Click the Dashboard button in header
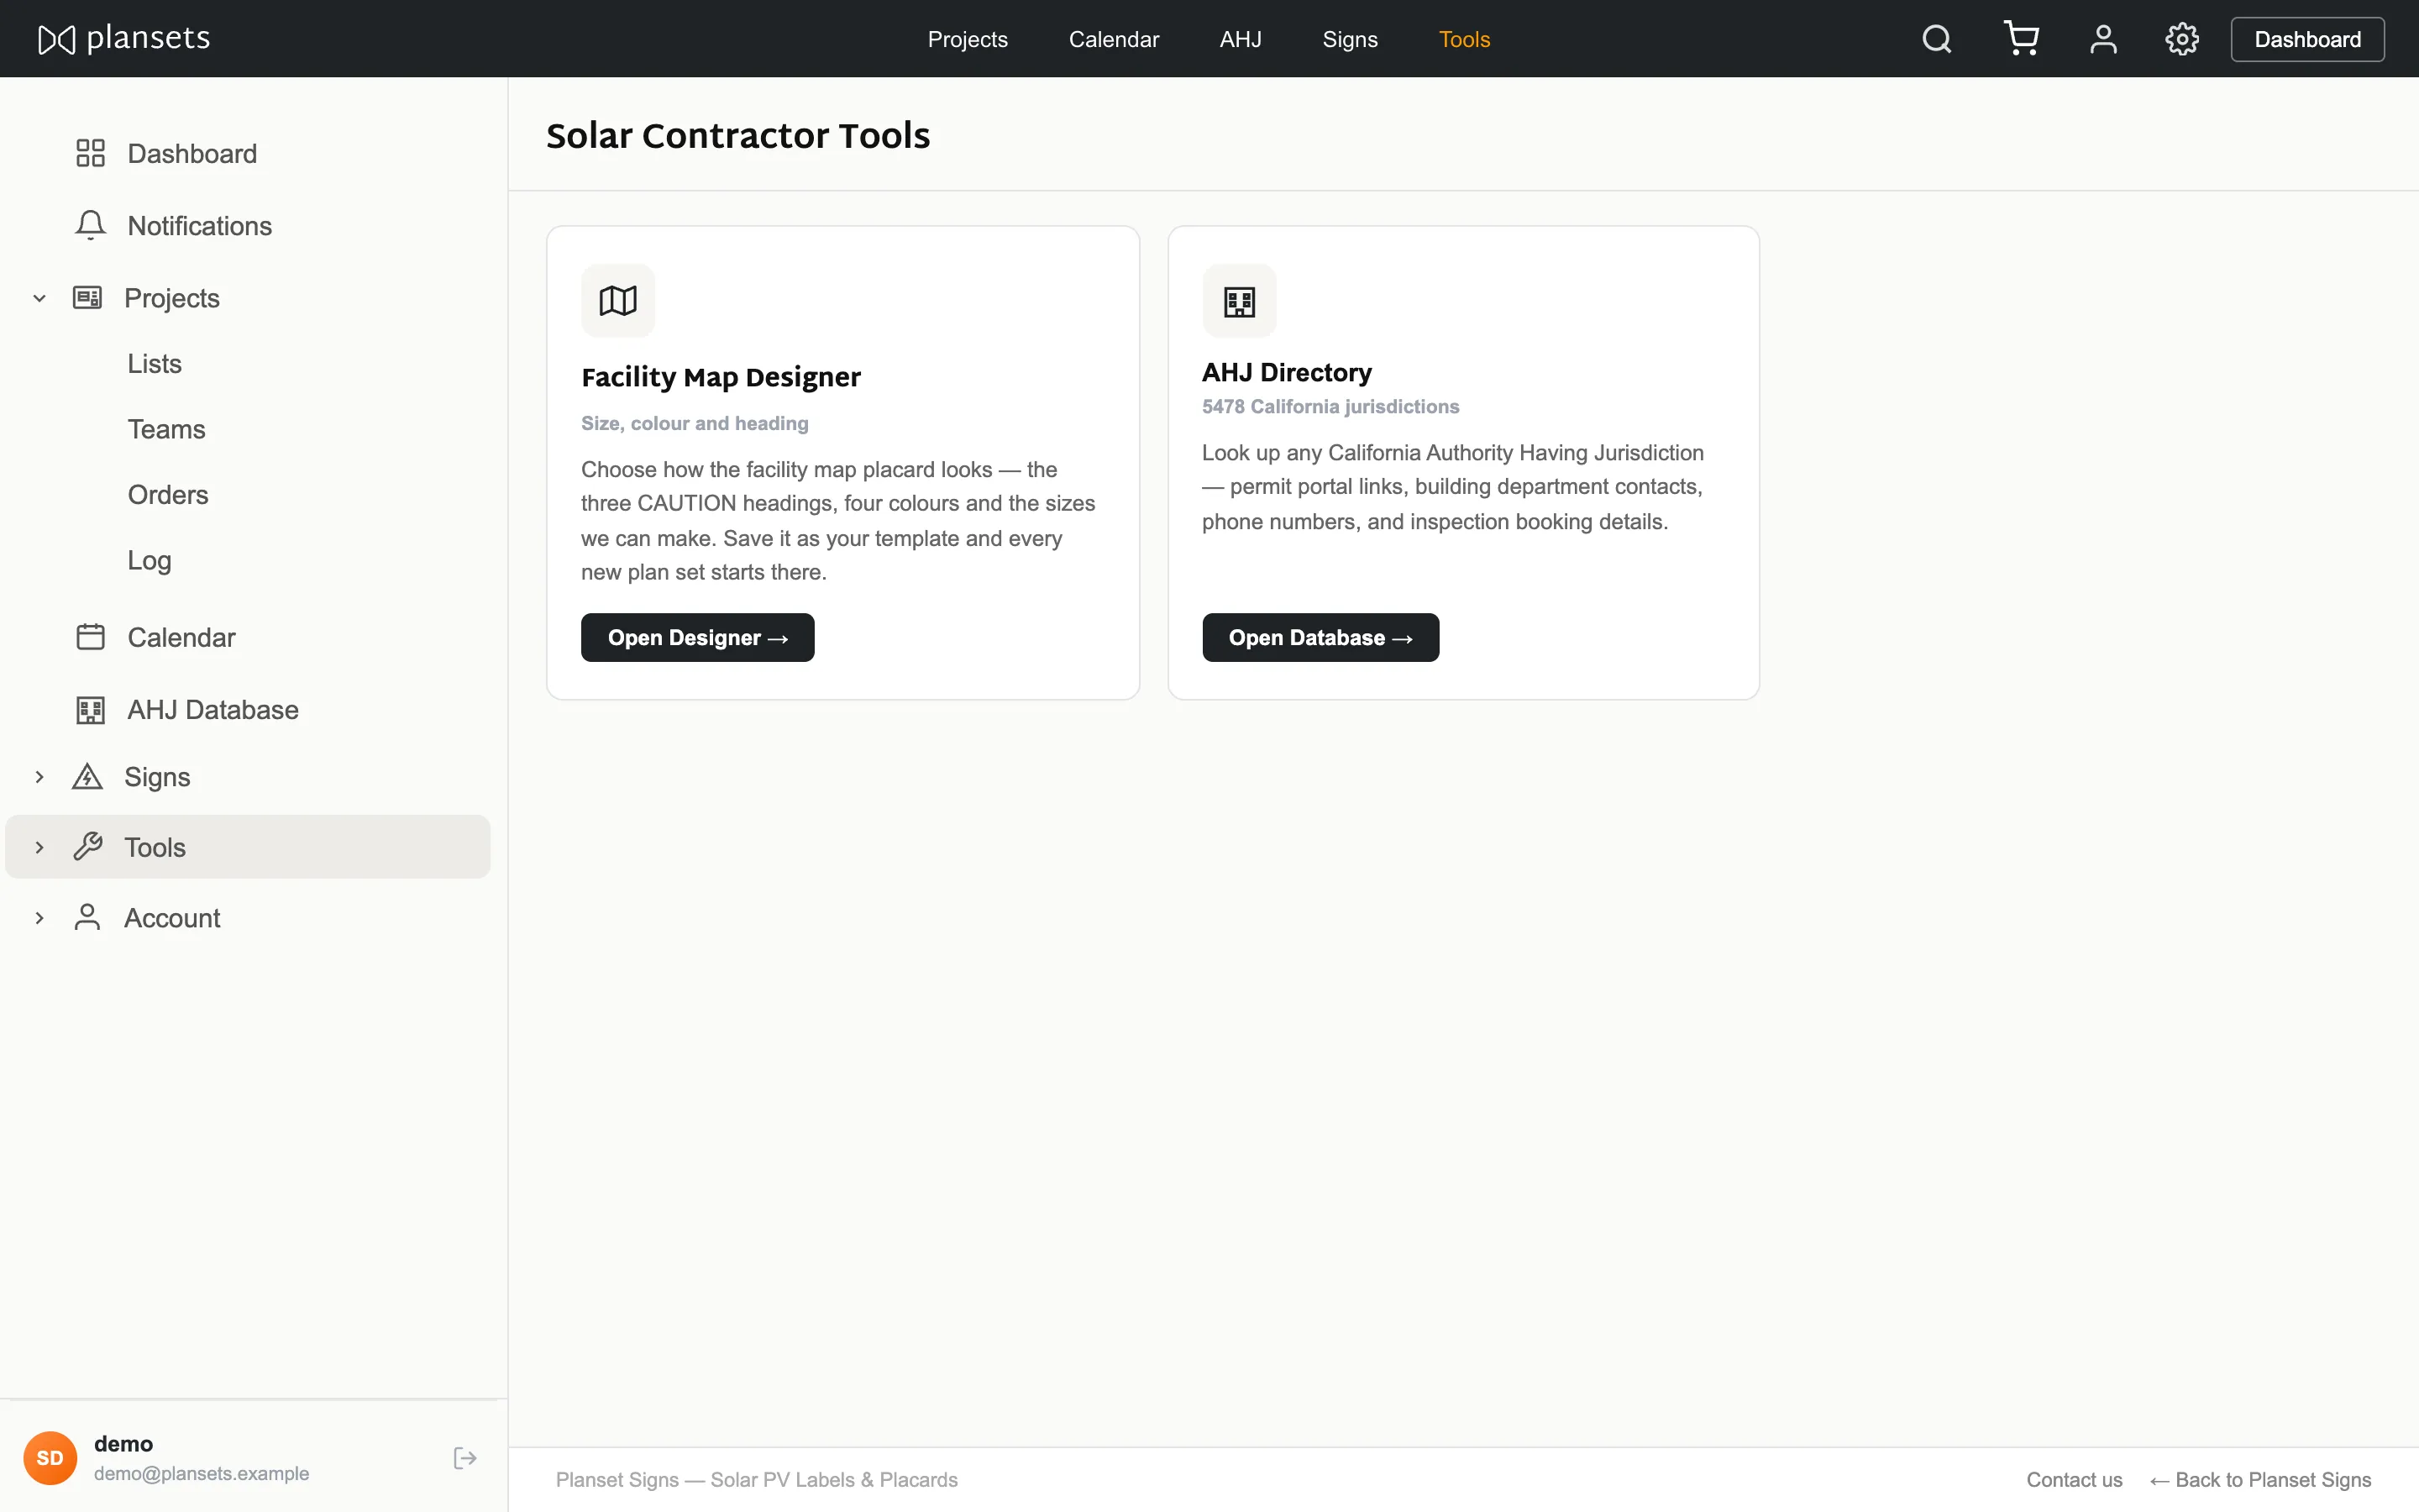This screenshot has width=2419, height=1512. coord(2307,39)
